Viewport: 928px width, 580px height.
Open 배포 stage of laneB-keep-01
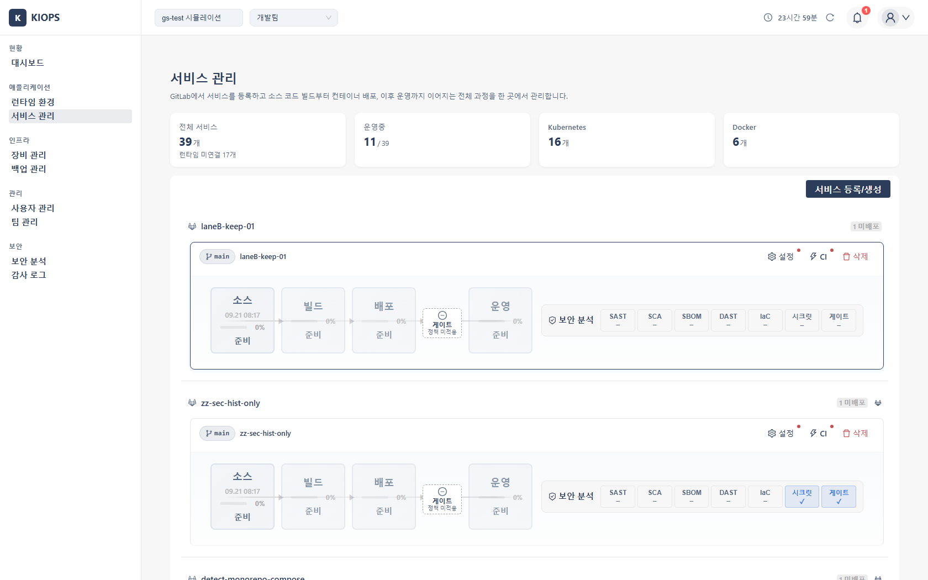coord(384,320)
